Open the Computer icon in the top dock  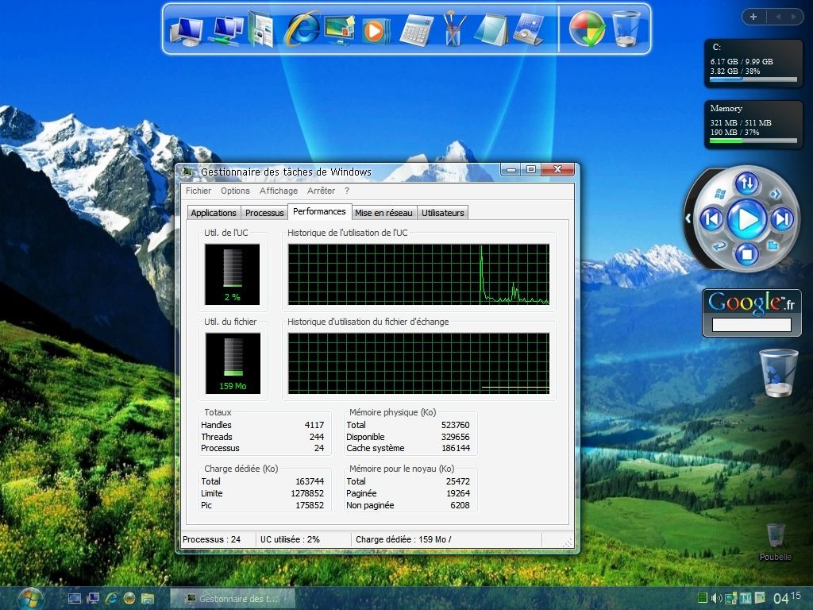tap(186, 31)
